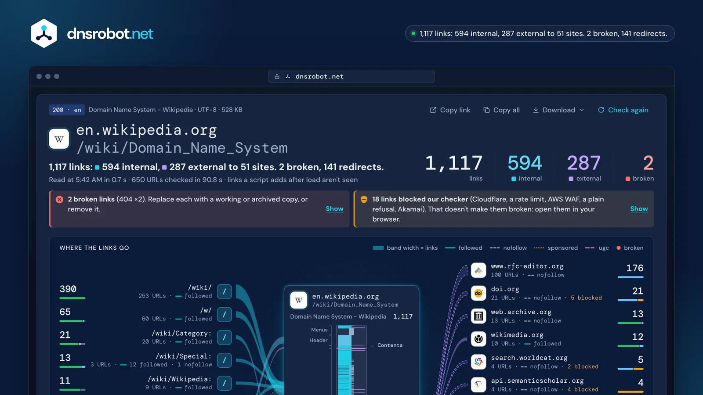703x395 pixels.
Task: Click the api.semanticscholar.org site icon
Action: click(x=478, y=385)
